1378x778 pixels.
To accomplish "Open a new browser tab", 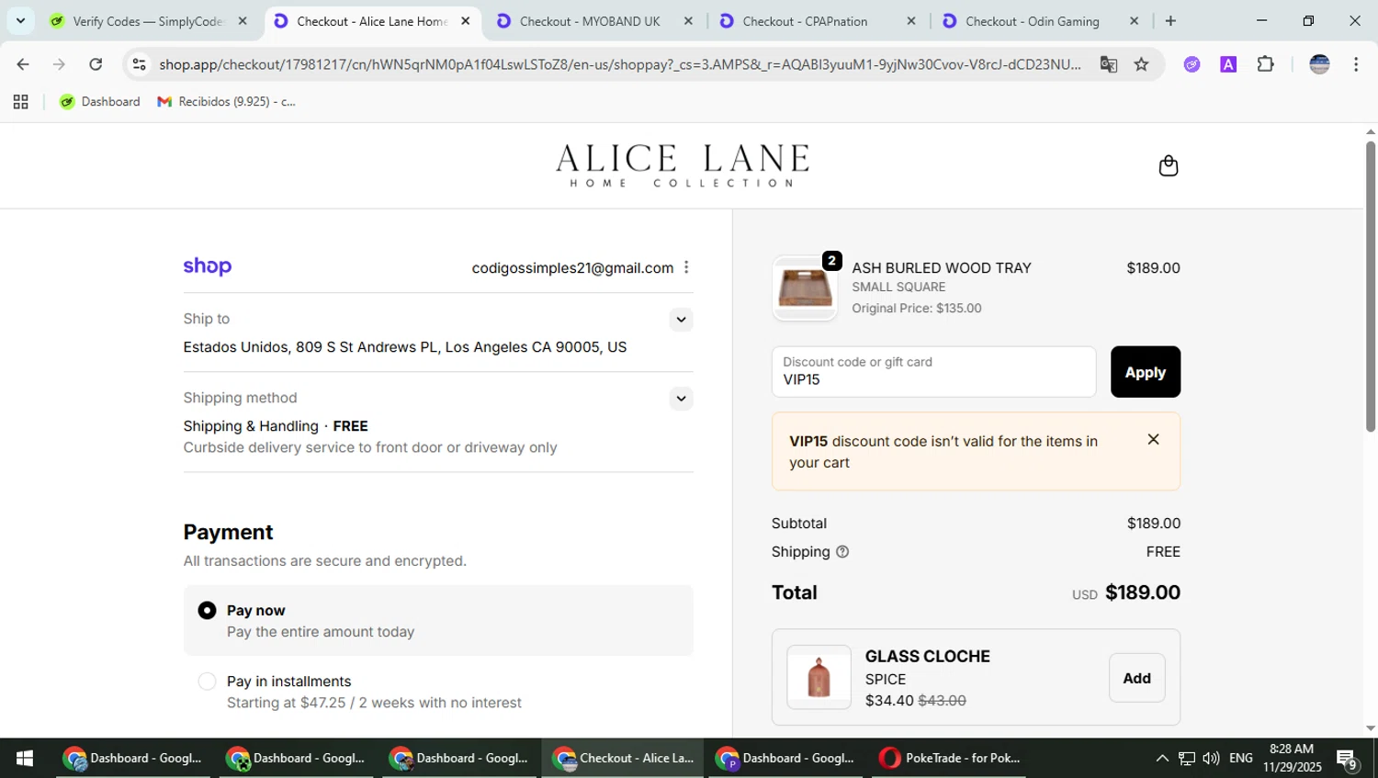I will [1170, 20].
